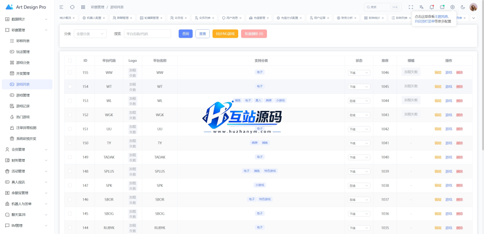Click the gamepad icon beside 玩法管理
This screenshot has height=234, width=484.
12,52
